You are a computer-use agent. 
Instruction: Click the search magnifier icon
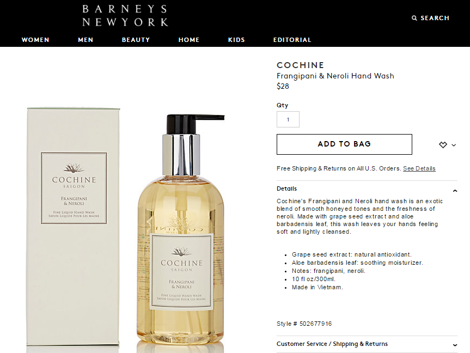point(414,18)
